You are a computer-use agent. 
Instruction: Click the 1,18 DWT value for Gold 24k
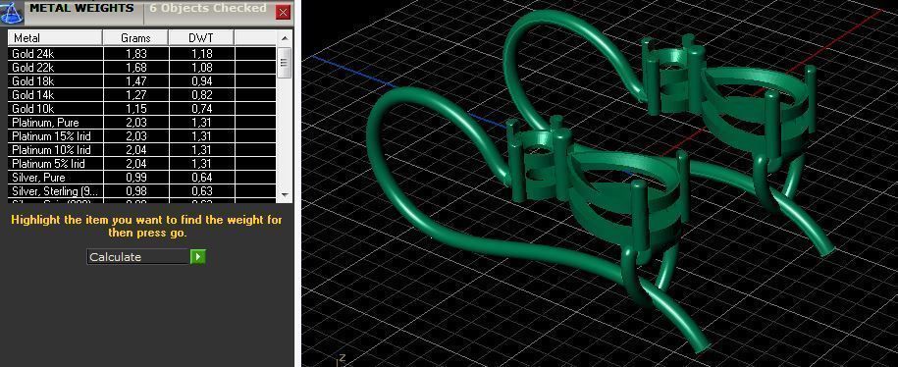coord(201,53)
